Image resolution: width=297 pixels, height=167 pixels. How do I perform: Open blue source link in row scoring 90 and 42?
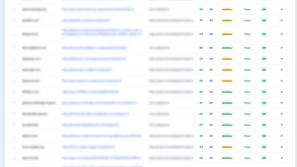coord(98,9)
